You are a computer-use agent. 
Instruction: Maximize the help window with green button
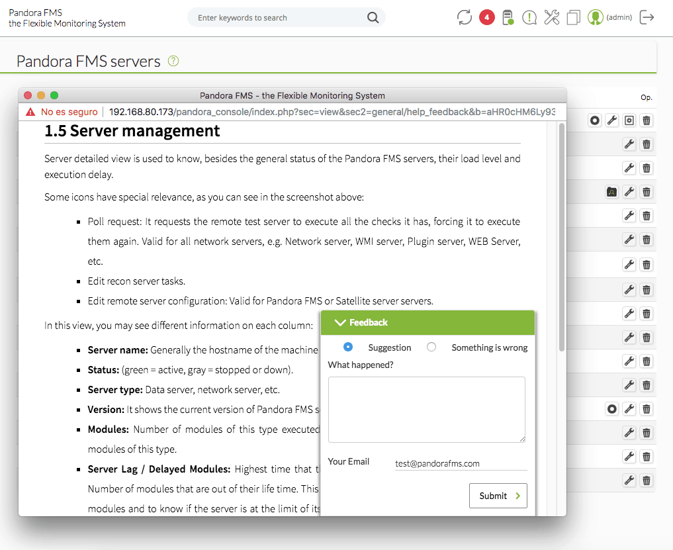point(54,95)
